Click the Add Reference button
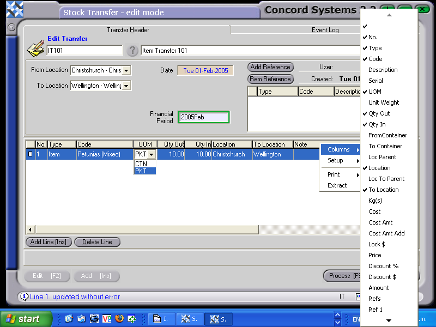This screenshot has width=436, height=327. pyautogui.click(x=270, y=67)
